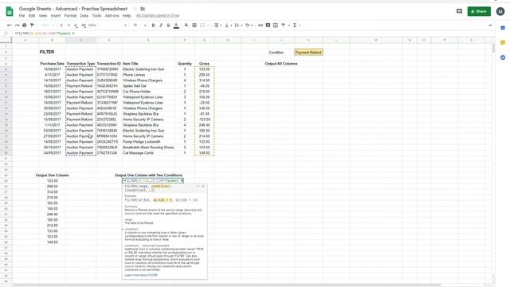
Task: Open the Keep side panel icon
Action: pyautogui.click(x=503, y=42)
